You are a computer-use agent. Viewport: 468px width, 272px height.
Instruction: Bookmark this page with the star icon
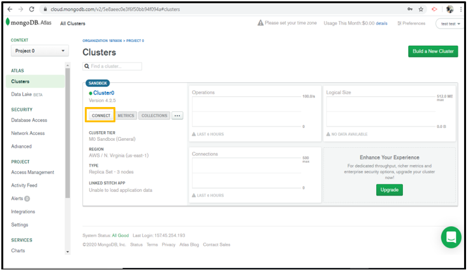pos(421,10)
